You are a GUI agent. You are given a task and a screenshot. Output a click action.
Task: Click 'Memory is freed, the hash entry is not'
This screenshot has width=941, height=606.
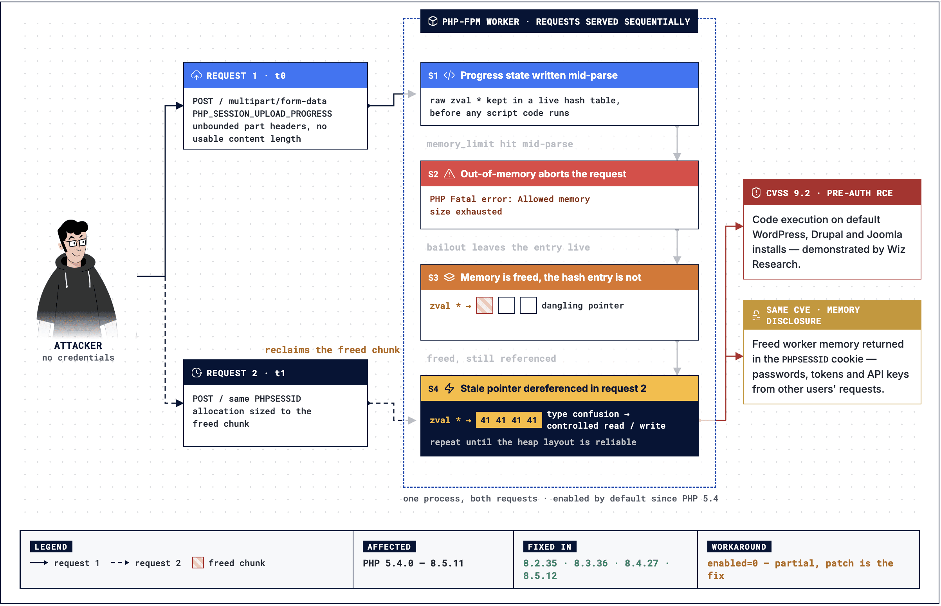point(551,278)
